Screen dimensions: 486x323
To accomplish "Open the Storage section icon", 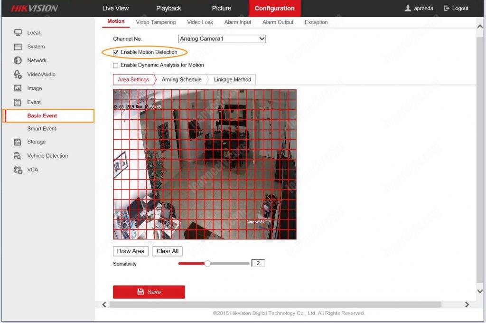I will [x=17, y=142].
